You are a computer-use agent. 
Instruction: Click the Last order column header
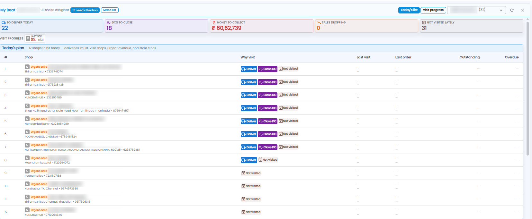(x=403, y=57)
